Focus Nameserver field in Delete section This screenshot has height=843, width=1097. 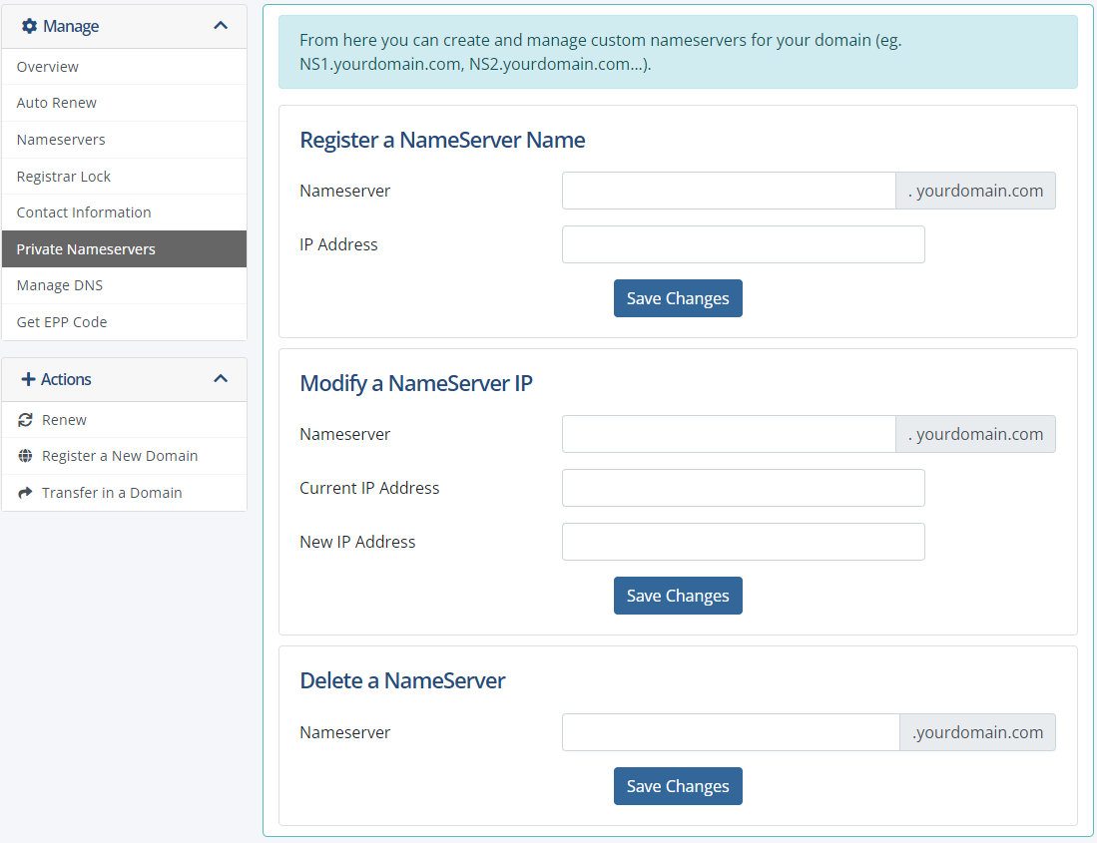pos(731,732)
